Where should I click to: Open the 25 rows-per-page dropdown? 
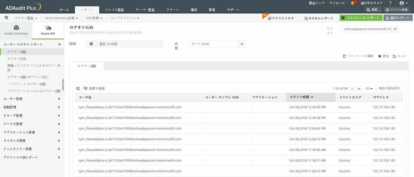click(369, 89)
